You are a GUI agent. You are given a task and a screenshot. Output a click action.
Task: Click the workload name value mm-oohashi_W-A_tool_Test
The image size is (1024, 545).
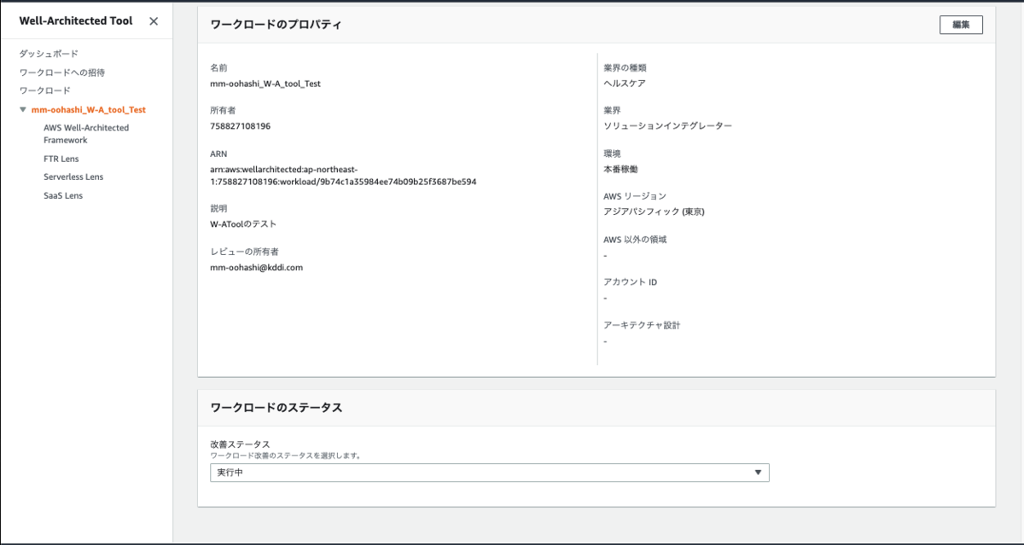265,84
